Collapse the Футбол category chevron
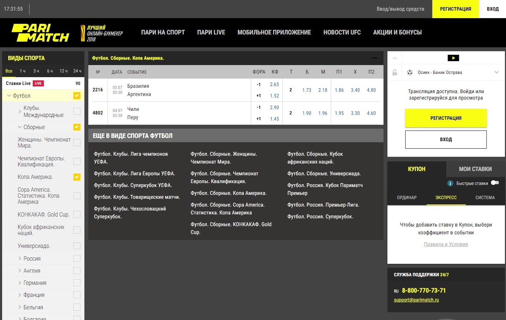The height and width of the screenshot is (320, 506). [x=9, y=96]
